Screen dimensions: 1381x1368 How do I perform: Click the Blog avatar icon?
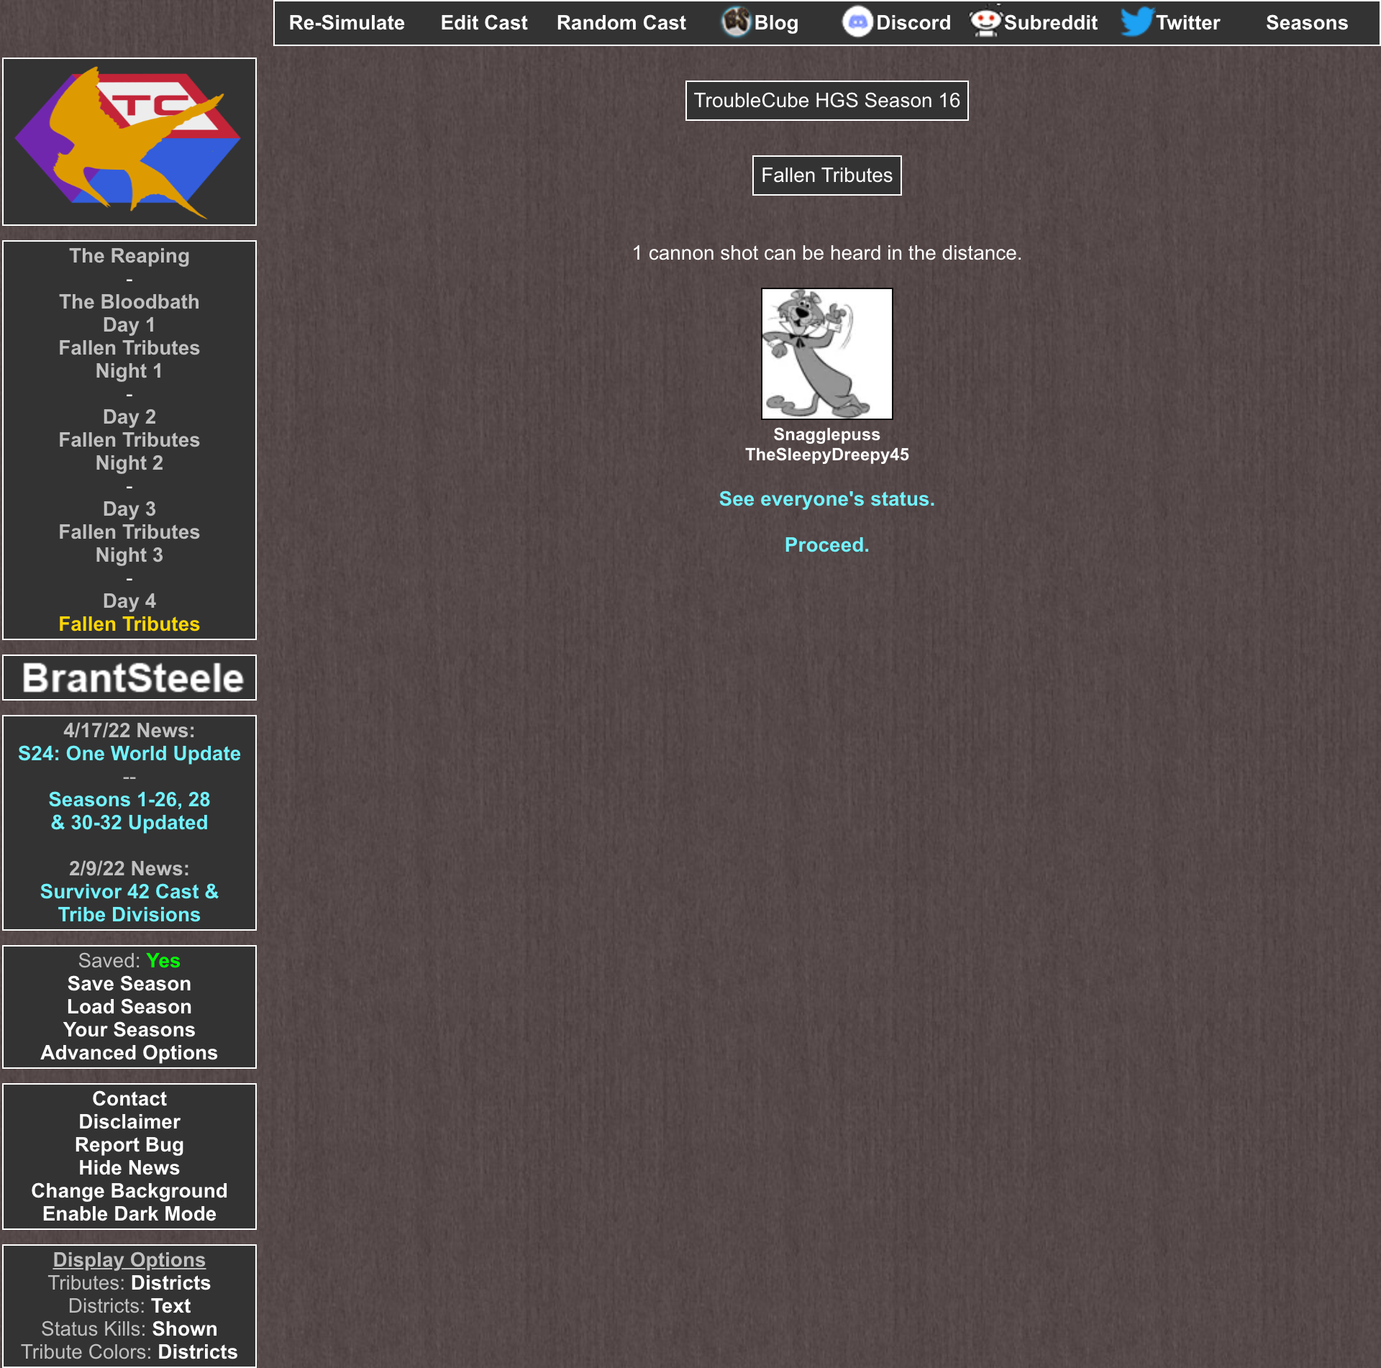[x=736, y=22]
